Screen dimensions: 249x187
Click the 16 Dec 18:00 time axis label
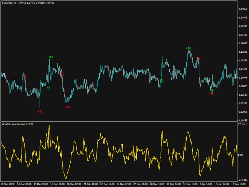58,184
